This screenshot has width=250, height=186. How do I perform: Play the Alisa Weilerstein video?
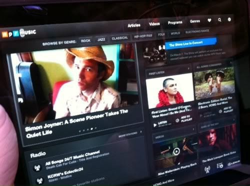click(x=176, y=152)
